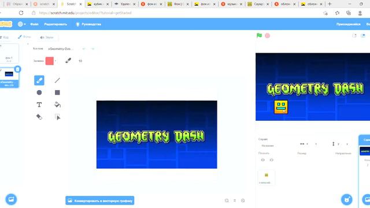
Task: Click Конвертировать в векторную графику button
Action: pos(100,200)
